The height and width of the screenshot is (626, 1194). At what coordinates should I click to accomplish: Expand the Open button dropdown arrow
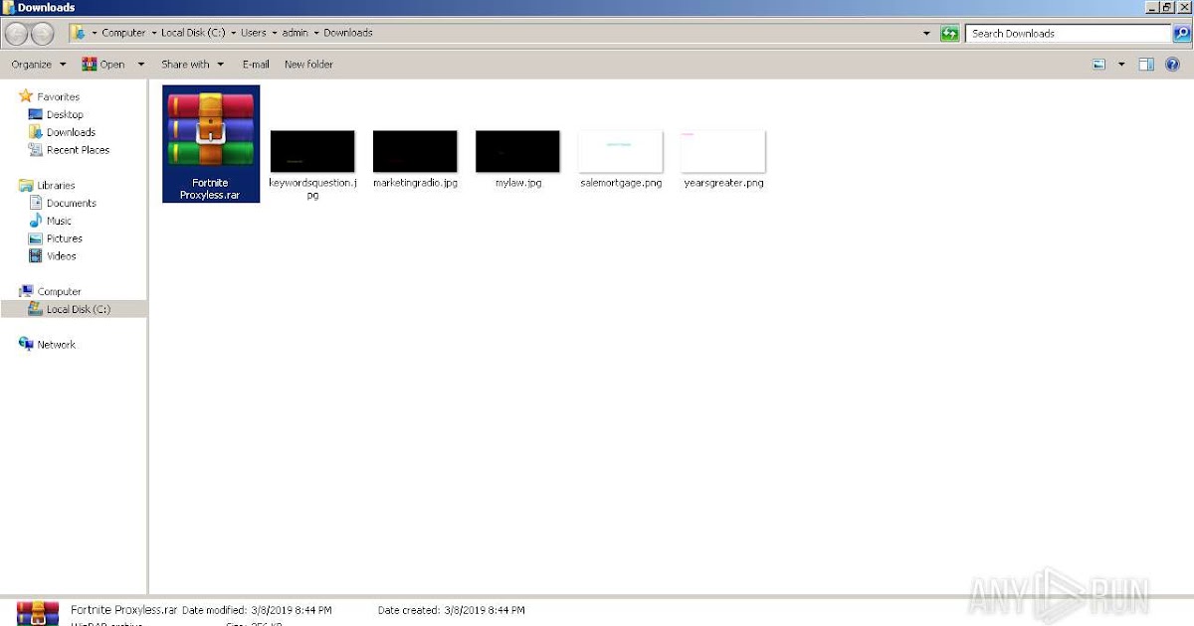click(x=140, y=65)
